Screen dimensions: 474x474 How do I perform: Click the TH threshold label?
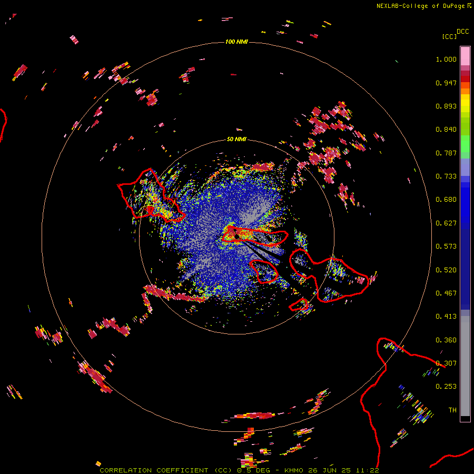[452, 410]
